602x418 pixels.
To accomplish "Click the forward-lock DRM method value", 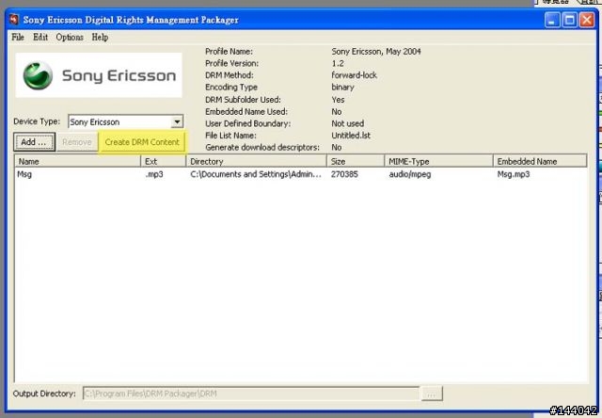I will (x=354, y=75).
